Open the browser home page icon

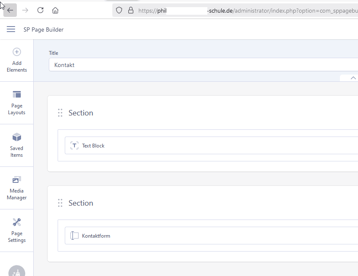coord(55,10)
